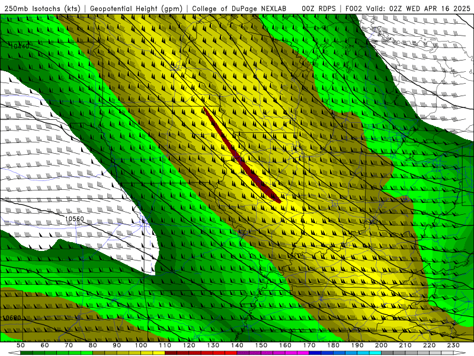Click the 180 kt color bar label
The image size is (474, 356).
click(333, 345)
